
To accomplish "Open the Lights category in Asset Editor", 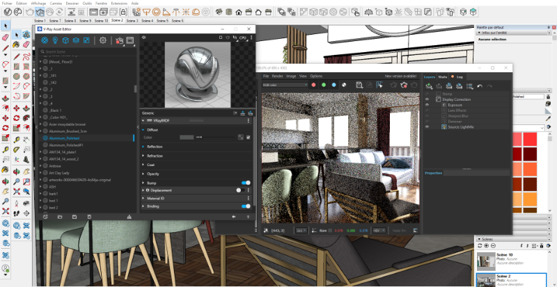I will click(x=55, y=41).
